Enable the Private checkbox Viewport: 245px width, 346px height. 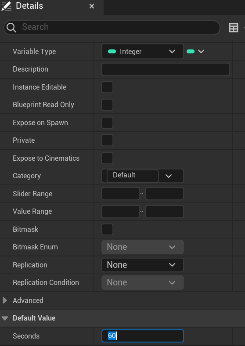107,141
